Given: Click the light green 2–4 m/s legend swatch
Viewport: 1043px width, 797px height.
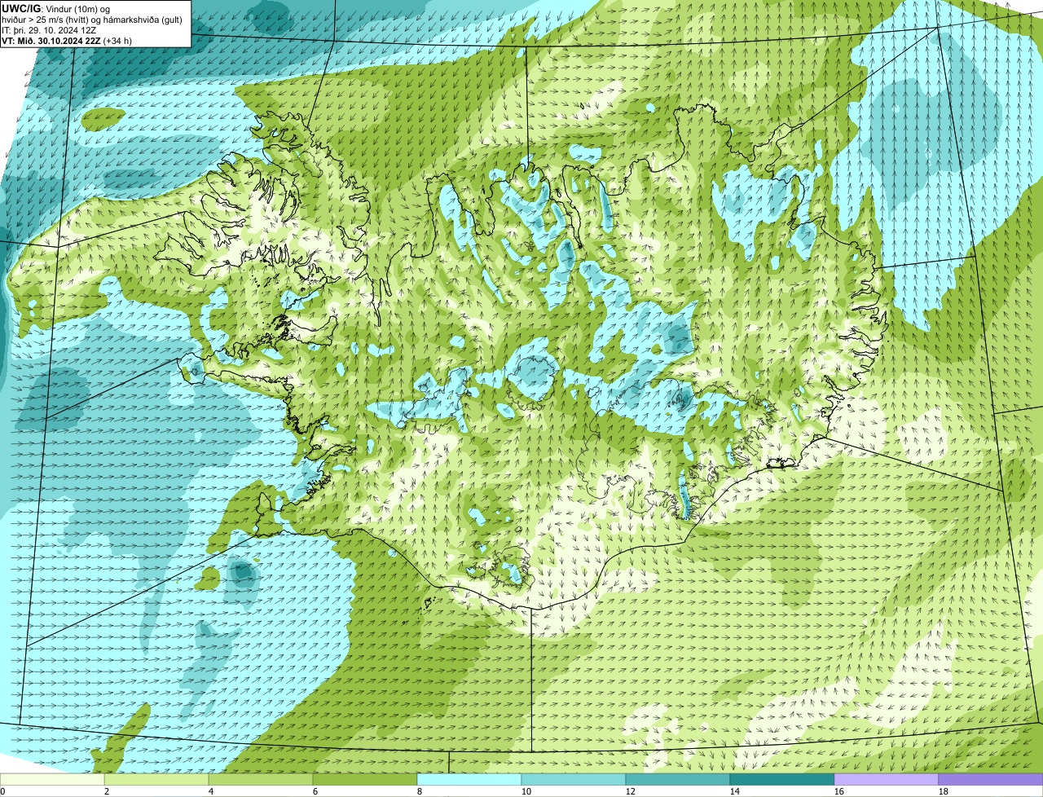Looking at the screenshot, I should [x=156, y=779].
